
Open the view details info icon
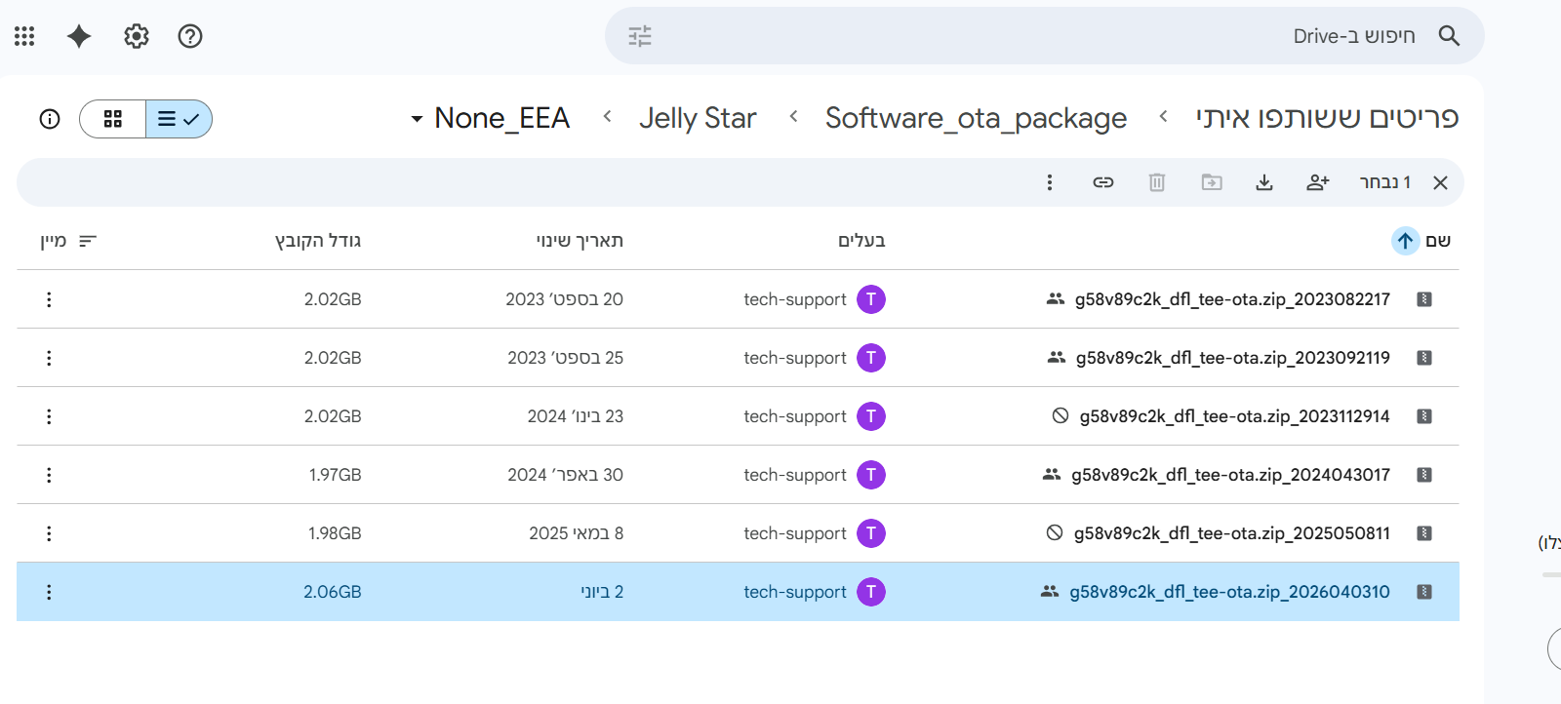coord(50,119)
